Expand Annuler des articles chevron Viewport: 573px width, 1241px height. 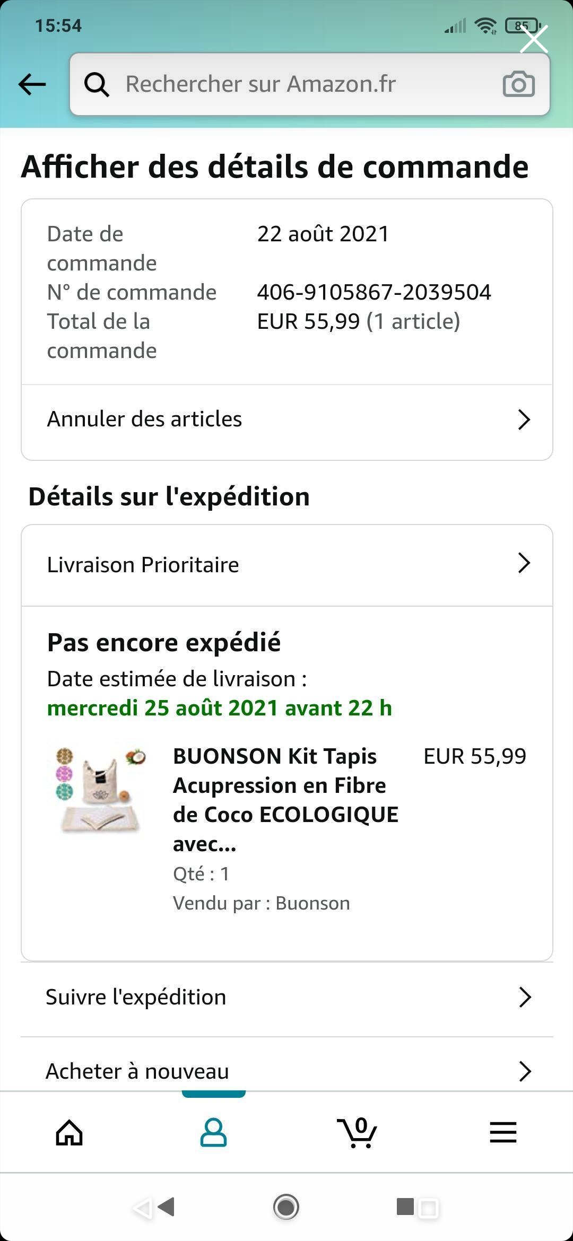click(524, 420)
